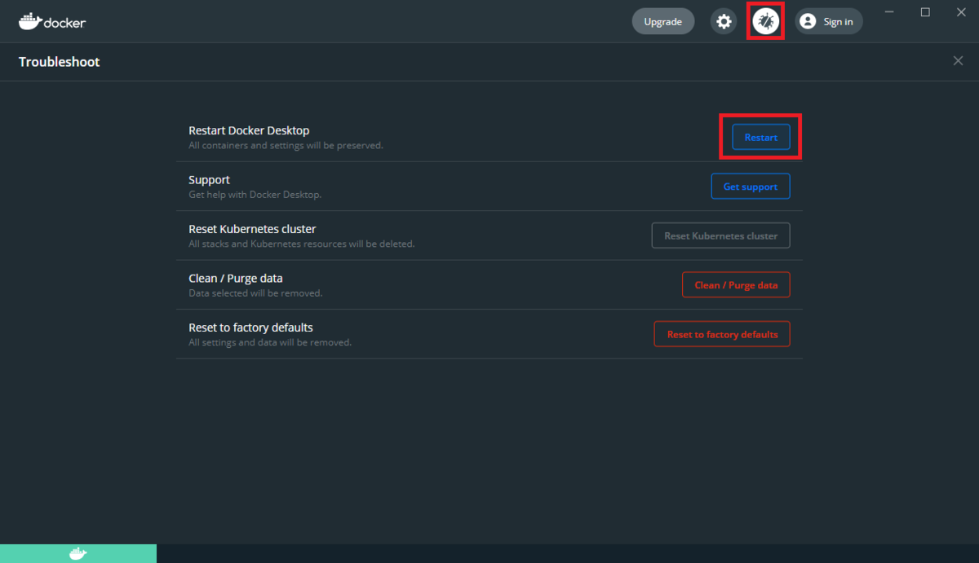The height and width of the screenshot is (563, 979).
Task: Click the Reset Kubernetes cluster button
Action: click(721, 235)
